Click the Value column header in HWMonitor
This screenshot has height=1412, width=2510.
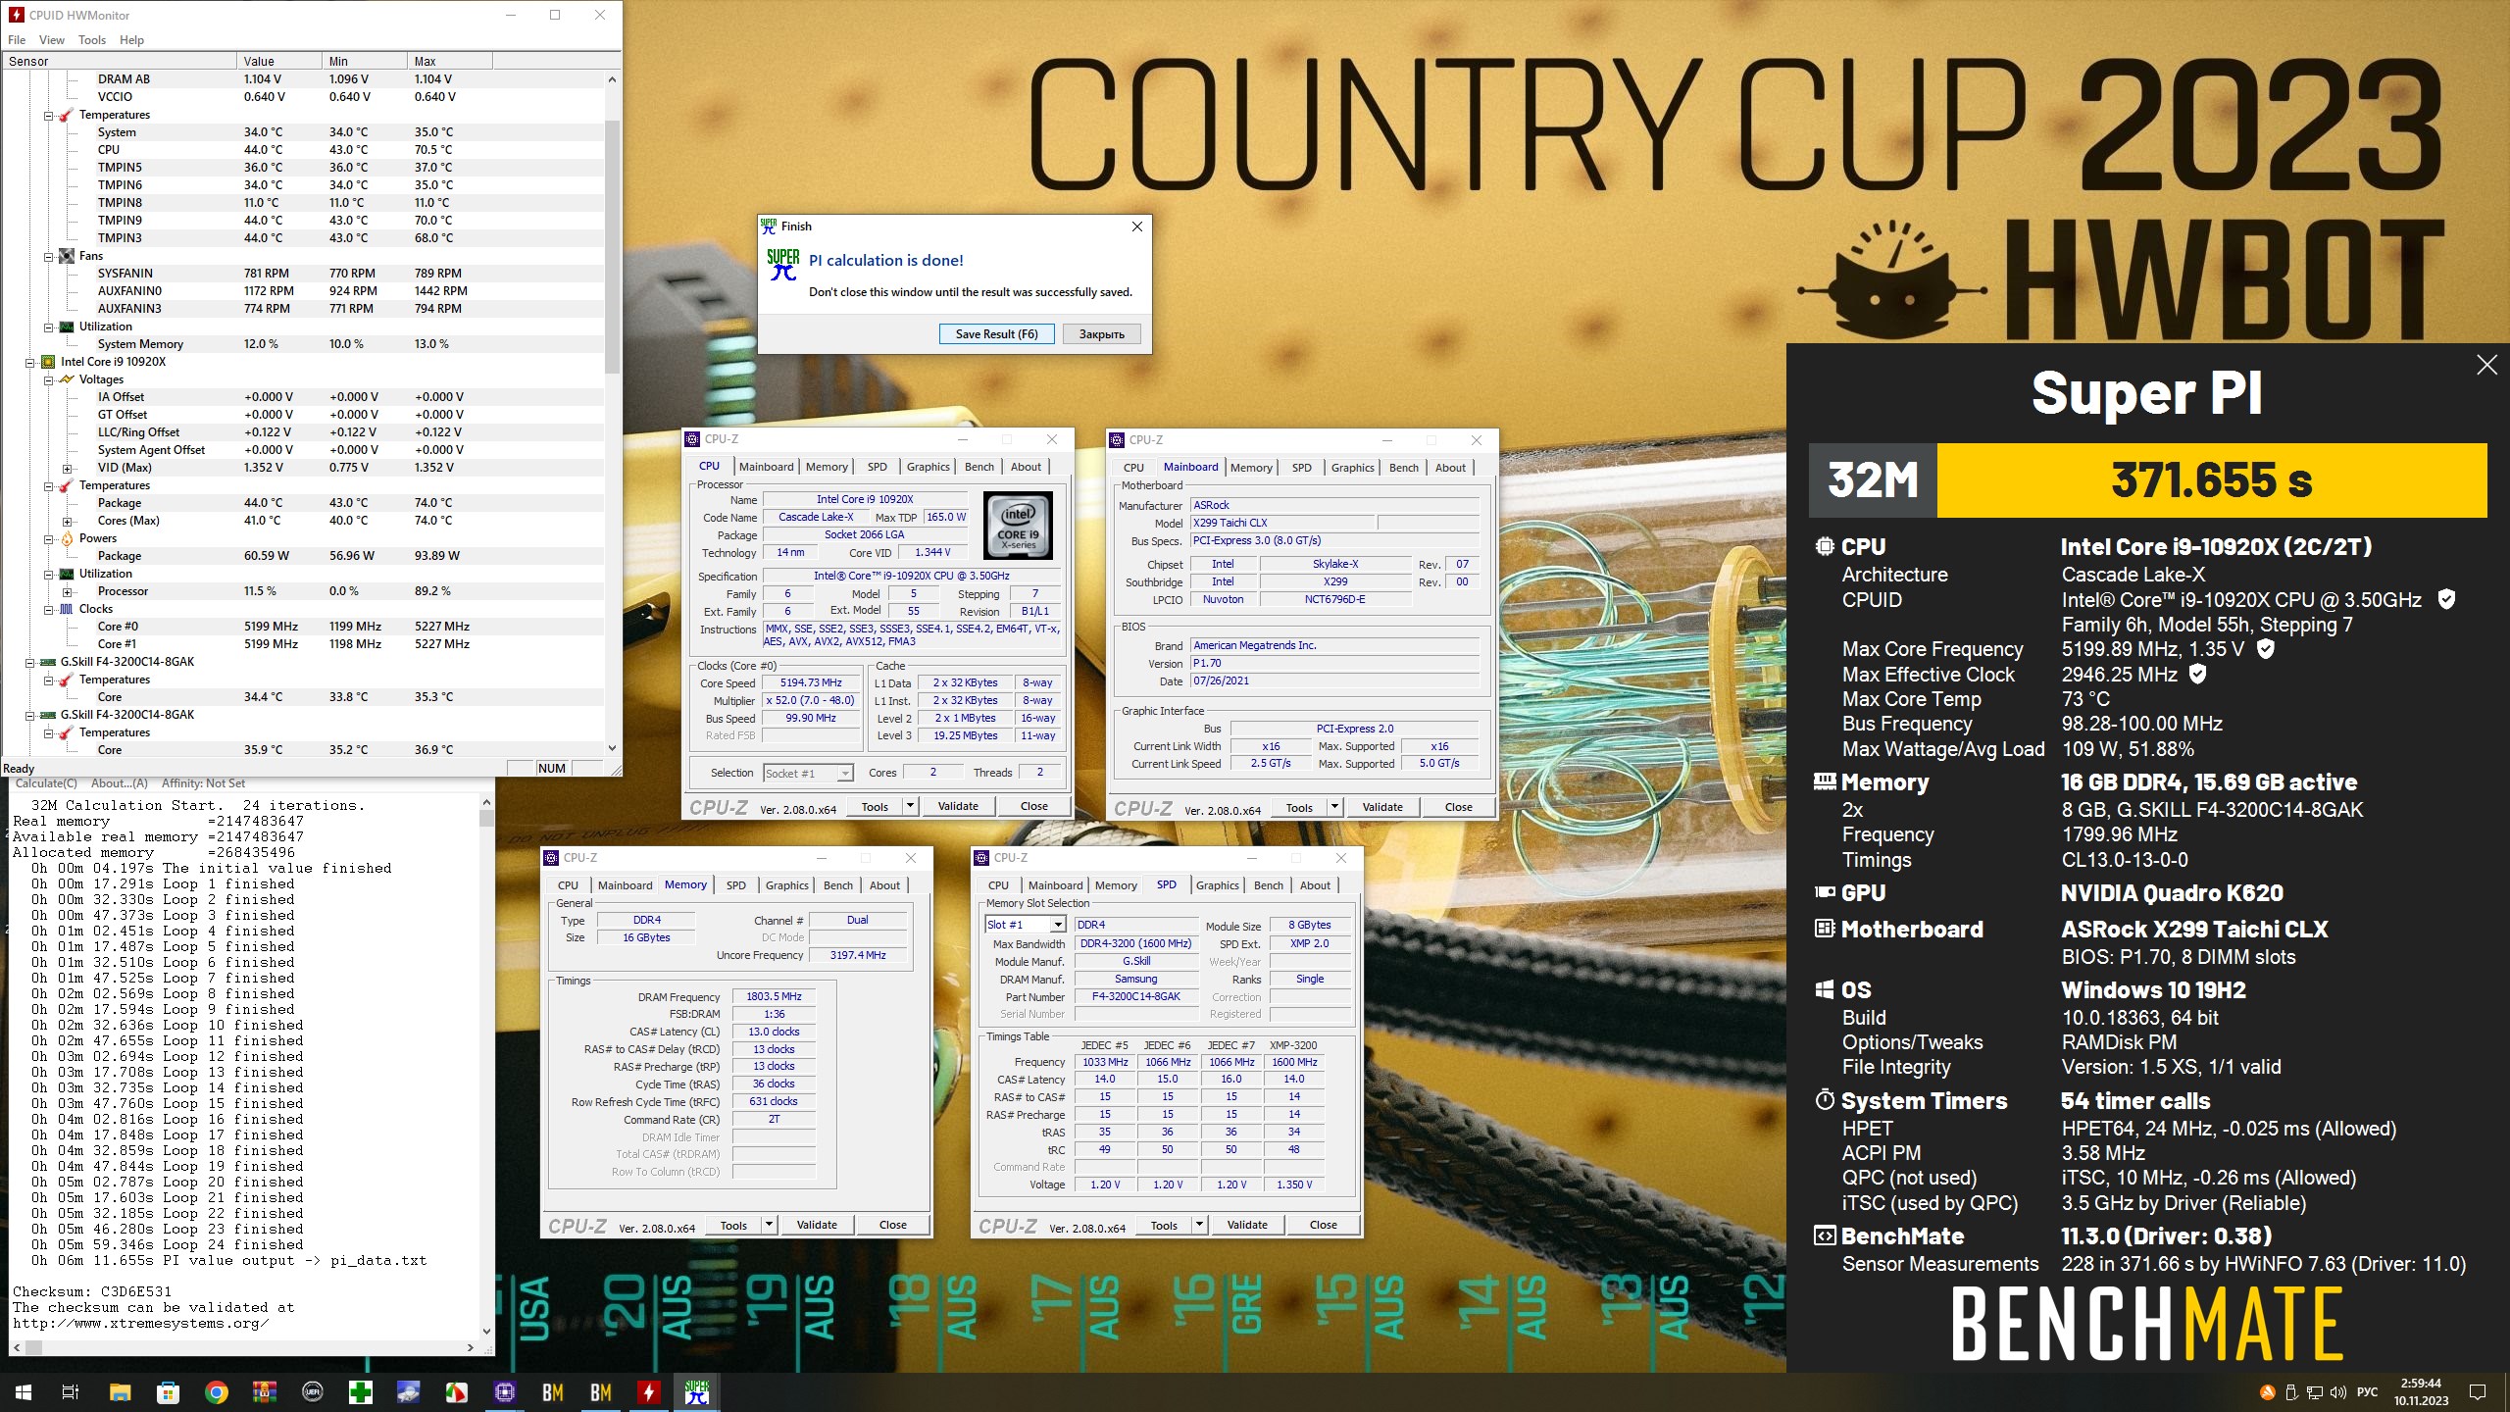pyautogui.click(x=279, y=61)
